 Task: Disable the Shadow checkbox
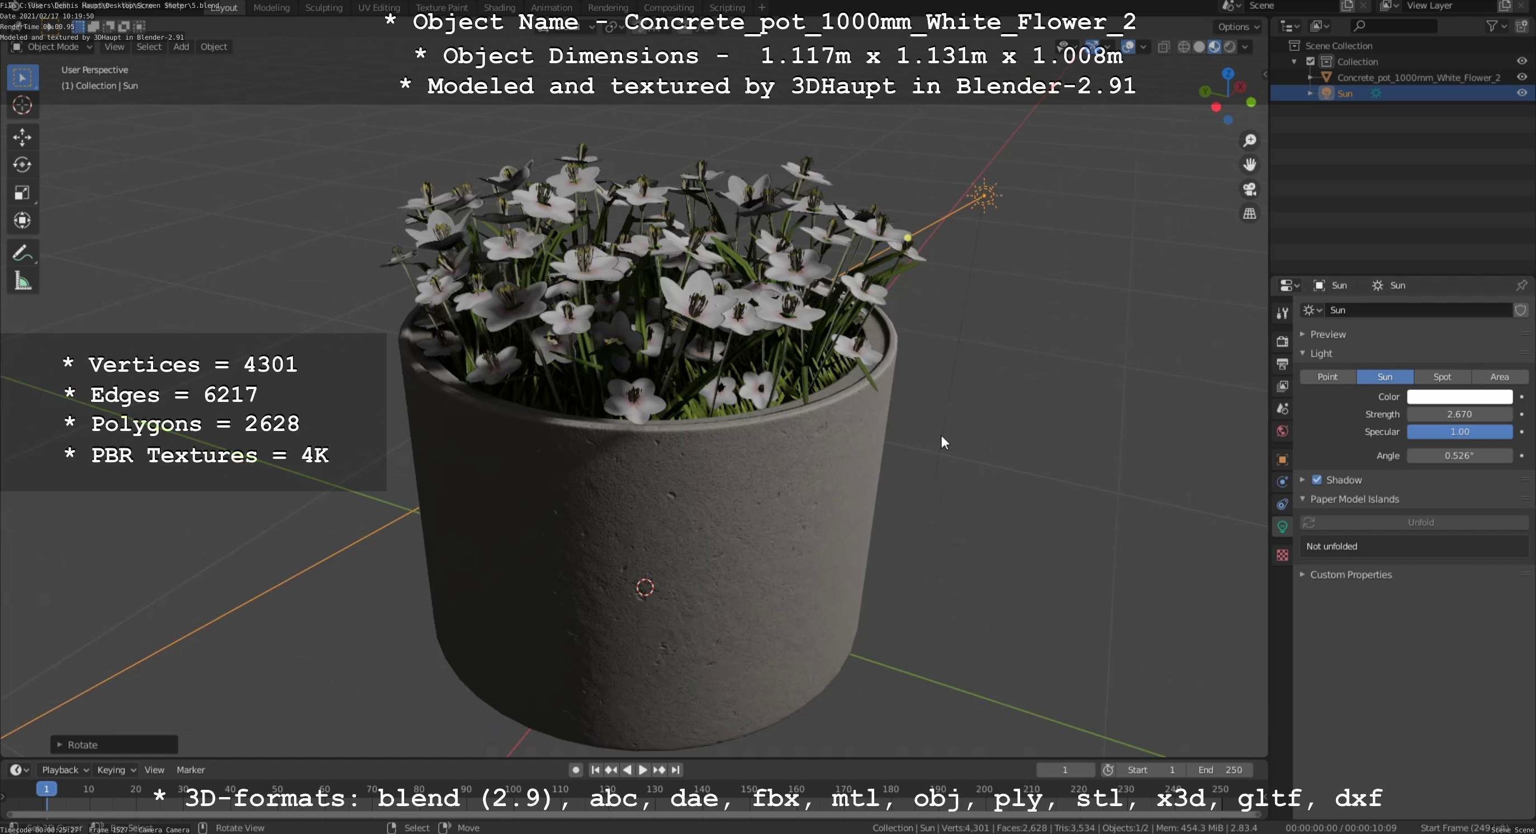pyautogui.click(x=1316, y=480)
